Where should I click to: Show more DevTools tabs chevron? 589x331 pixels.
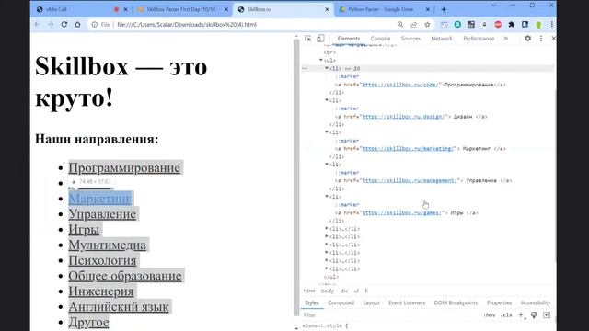506,39
